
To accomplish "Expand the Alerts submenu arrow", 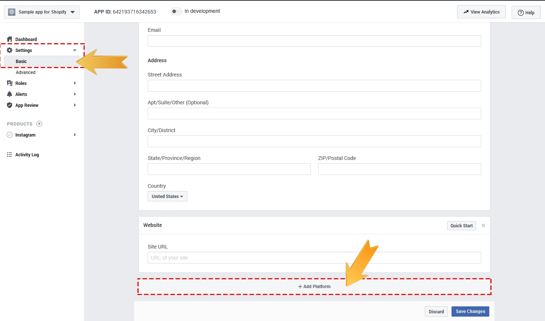I will 75,94.
